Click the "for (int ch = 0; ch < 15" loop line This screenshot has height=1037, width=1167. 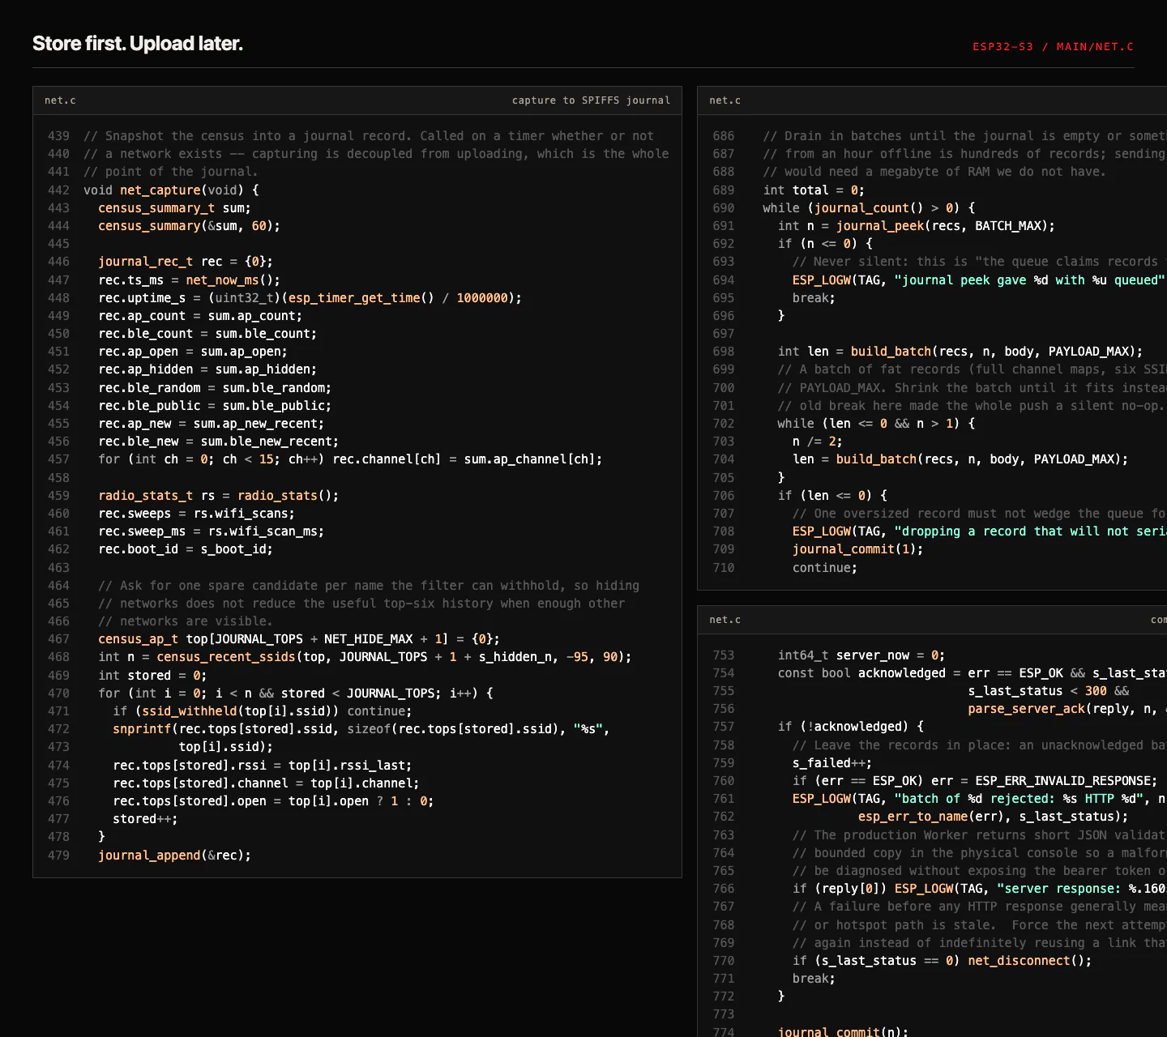(350, 459)
